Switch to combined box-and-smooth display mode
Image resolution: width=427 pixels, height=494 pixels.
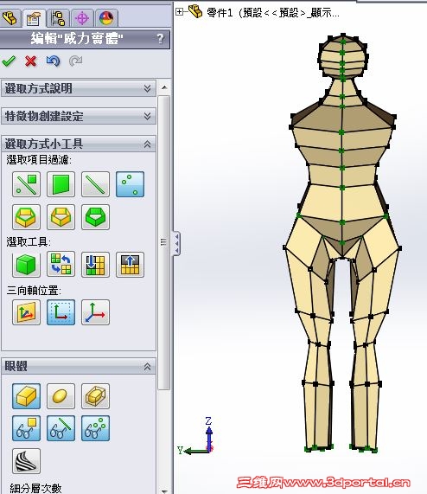pyautogui.click(x=95, y=396)
